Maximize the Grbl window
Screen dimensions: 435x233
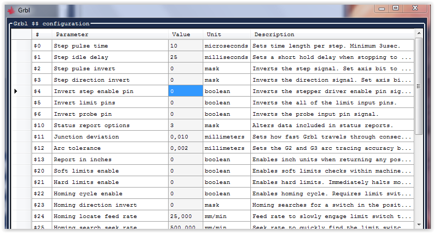pyautogui.click(x=396, y=8)
